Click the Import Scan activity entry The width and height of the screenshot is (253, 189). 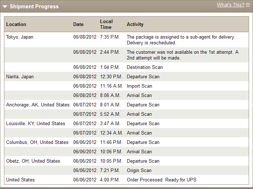tap(140, 86)
